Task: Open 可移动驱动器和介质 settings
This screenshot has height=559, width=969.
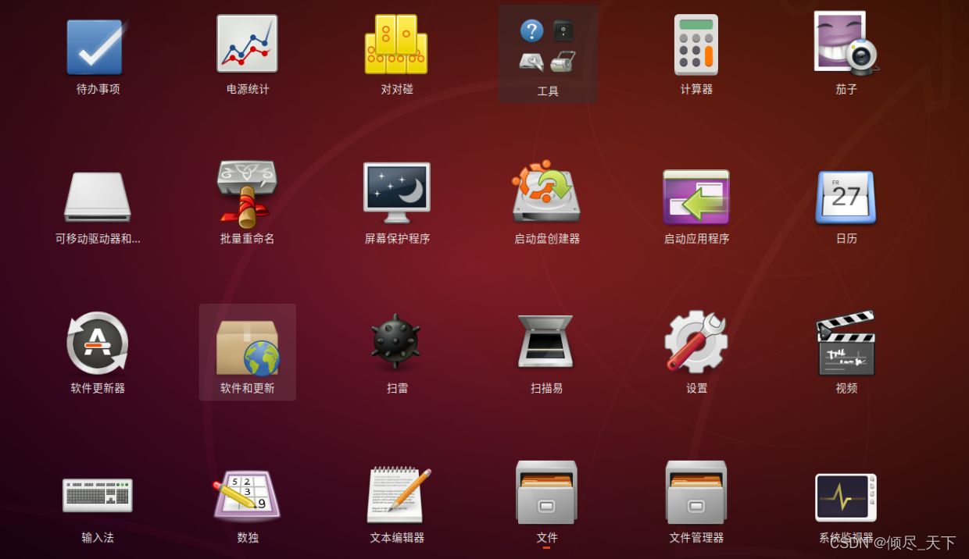Action: pyautogui.click(x=95, y=195)
